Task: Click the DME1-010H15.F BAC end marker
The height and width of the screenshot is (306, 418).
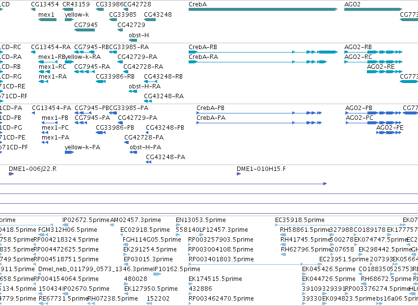Action: [x=239, y=174]
